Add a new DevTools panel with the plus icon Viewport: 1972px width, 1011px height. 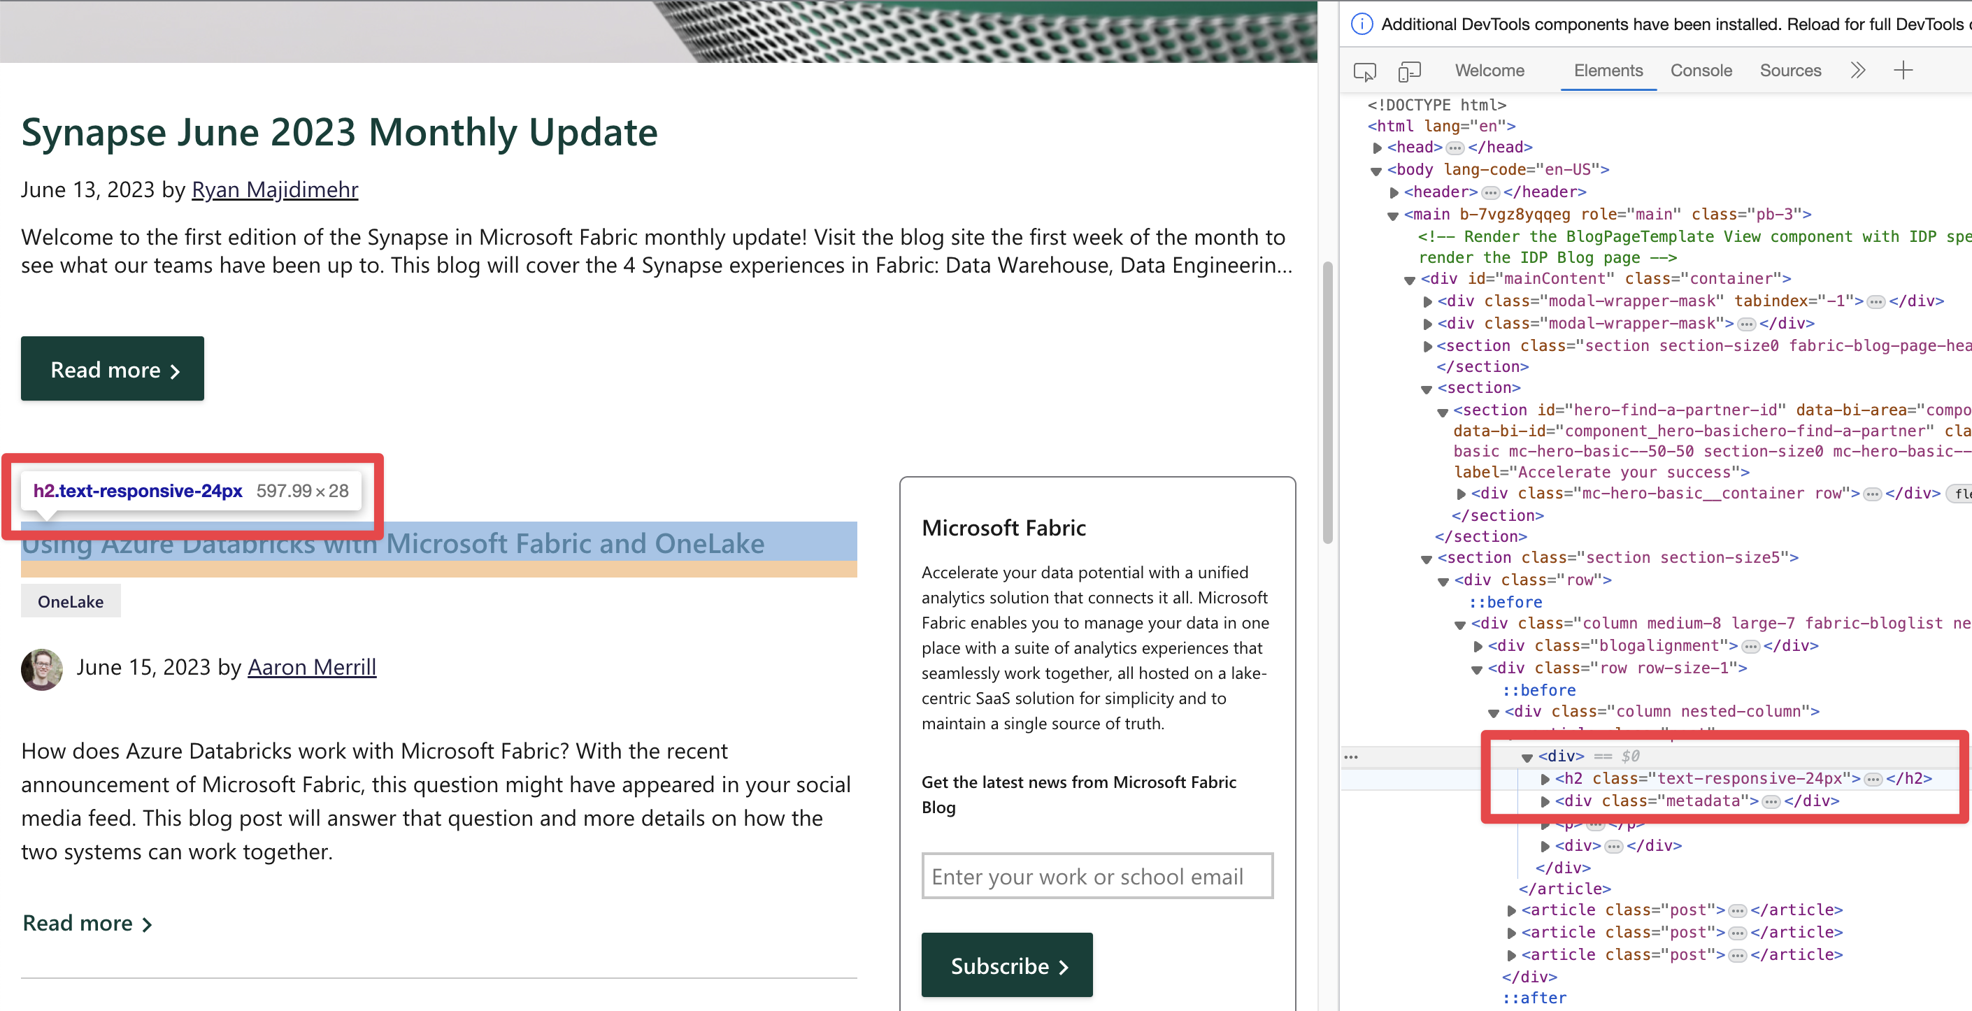click(x=1904, y=71)
